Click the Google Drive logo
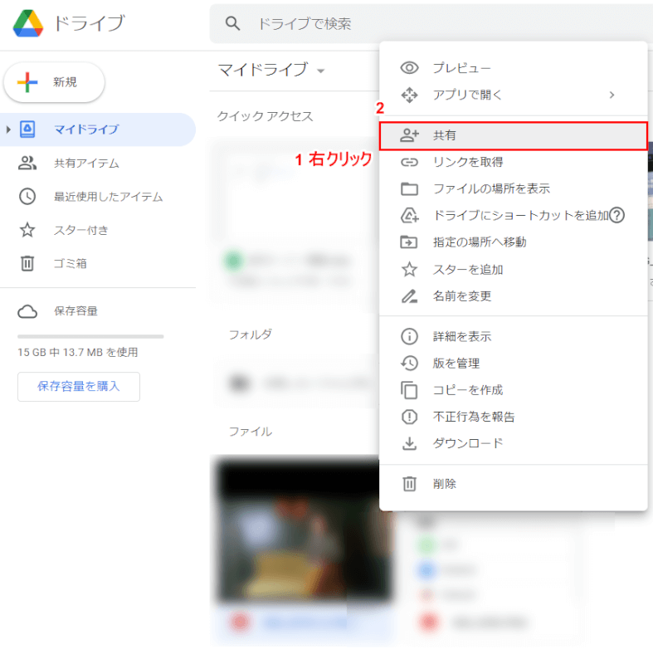653x664 pixels. coord(28,23)
